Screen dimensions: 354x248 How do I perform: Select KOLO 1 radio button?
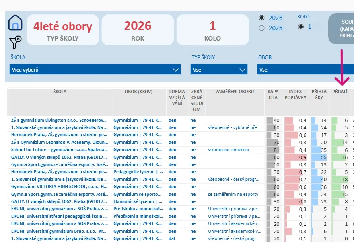pos(301,27)
